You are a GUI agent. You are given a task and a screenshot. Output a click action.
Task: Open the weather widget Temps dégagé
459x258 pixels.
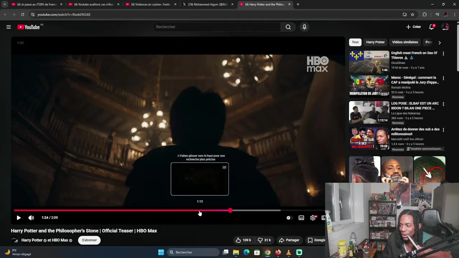(x=18, y=252)
